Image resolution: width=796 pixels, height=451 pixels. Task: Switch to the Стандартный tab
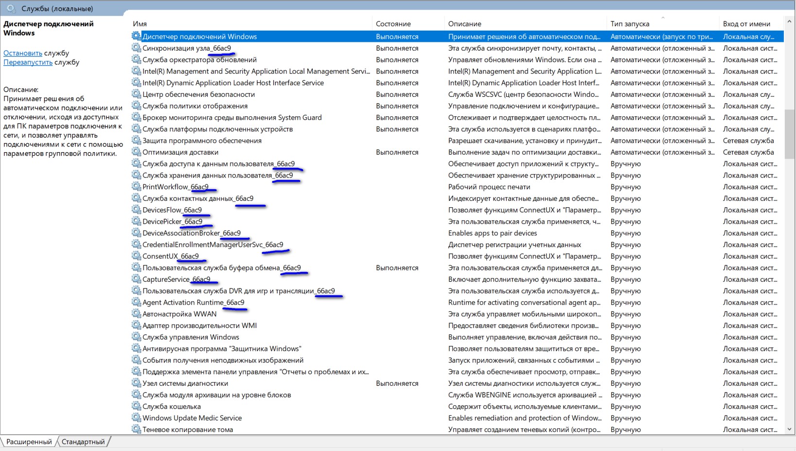(83, 442)
